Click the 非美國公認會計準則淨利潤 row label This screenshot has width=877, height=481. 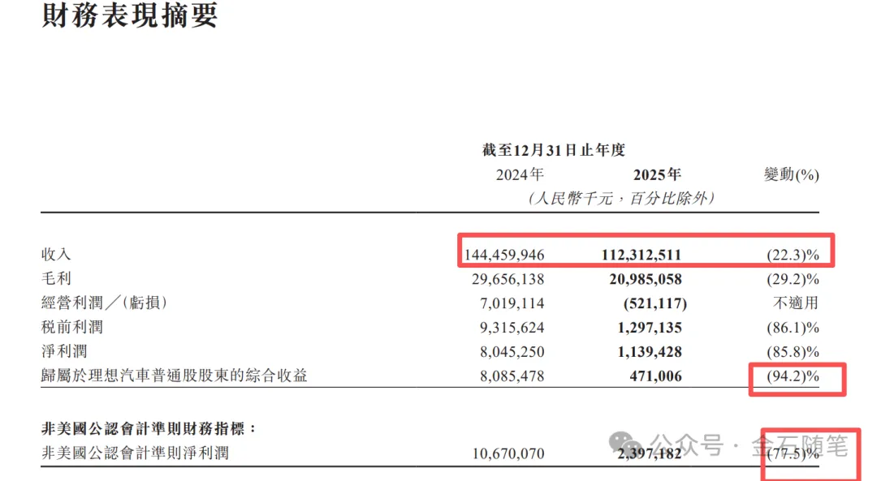click(x=135, y=453)
